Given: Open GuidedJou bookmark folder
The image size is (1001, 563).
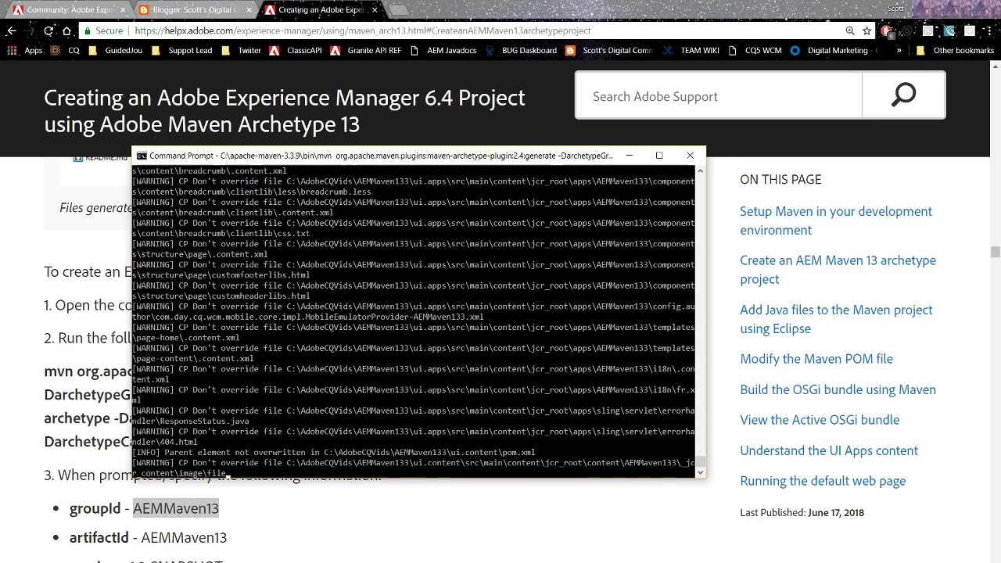Looking at the screenshot, I should point(115,50).
